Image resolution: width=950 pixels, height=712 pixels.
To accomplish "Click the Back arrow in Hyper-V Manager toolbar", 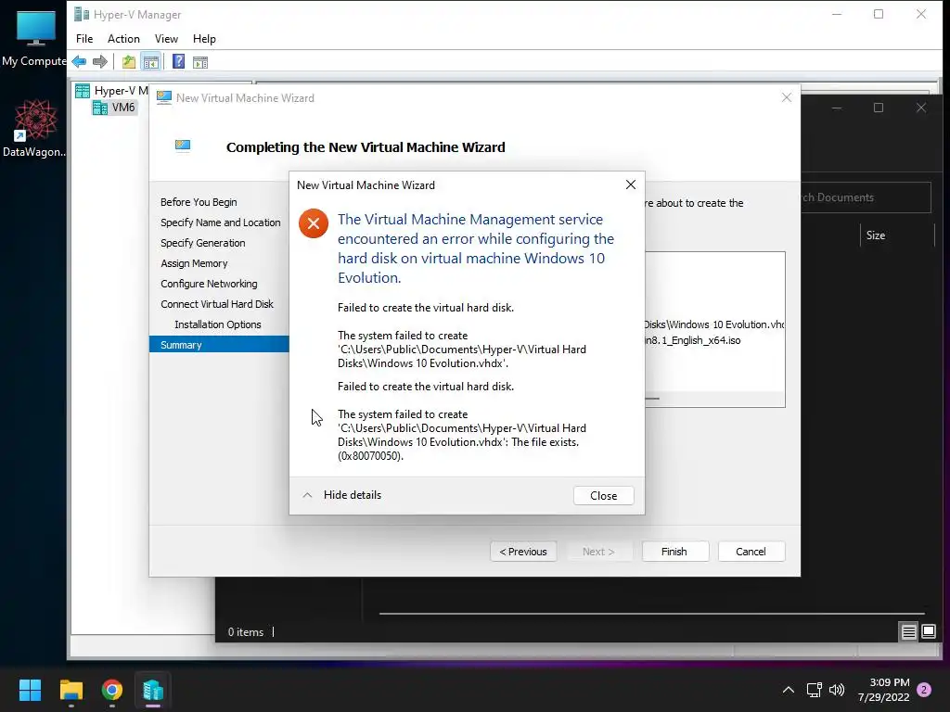I will coord(79,61).
